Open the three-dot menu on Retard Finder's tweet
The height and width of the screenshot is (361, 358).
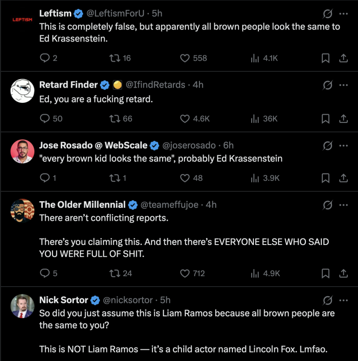coord(344,85)
